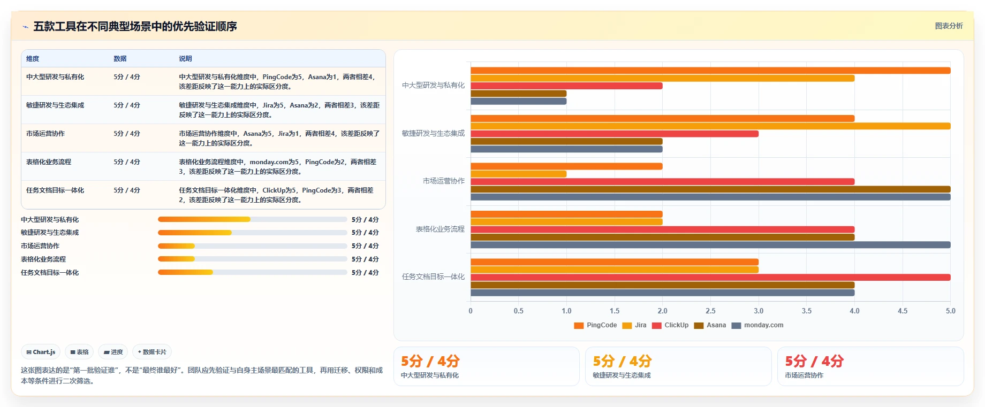Click the Asana brown bar in 市场运营协作 group
This screenshot has width=985, height=407.
(710, 189)
